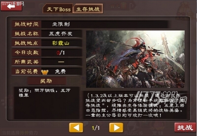Viewport: 197px width, 136px height.
Task: Click the 挑战时间 label row
Action: pos(90,24)
